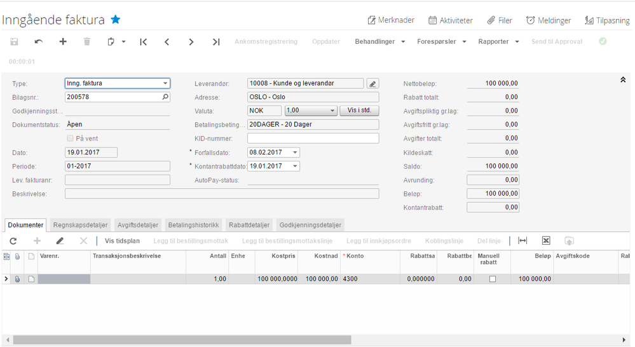Screen dimensions: 635x347
Task: Delete grid row with the X icon
Action: click(x=83, y=241)
